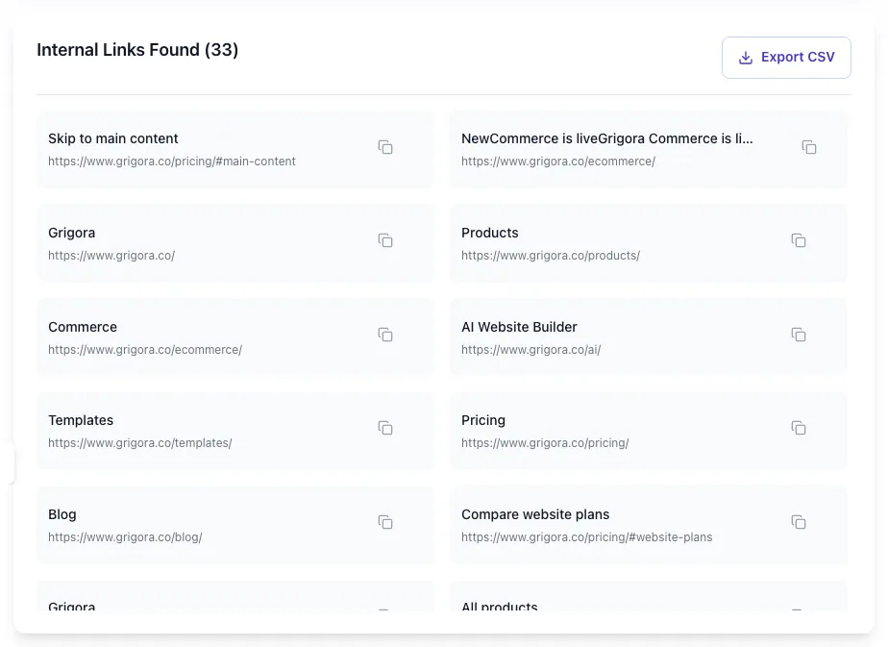Select the grigora.co/templates/ URL text
The height and width of the screenshot is (647, 888).
coord(140,443)
